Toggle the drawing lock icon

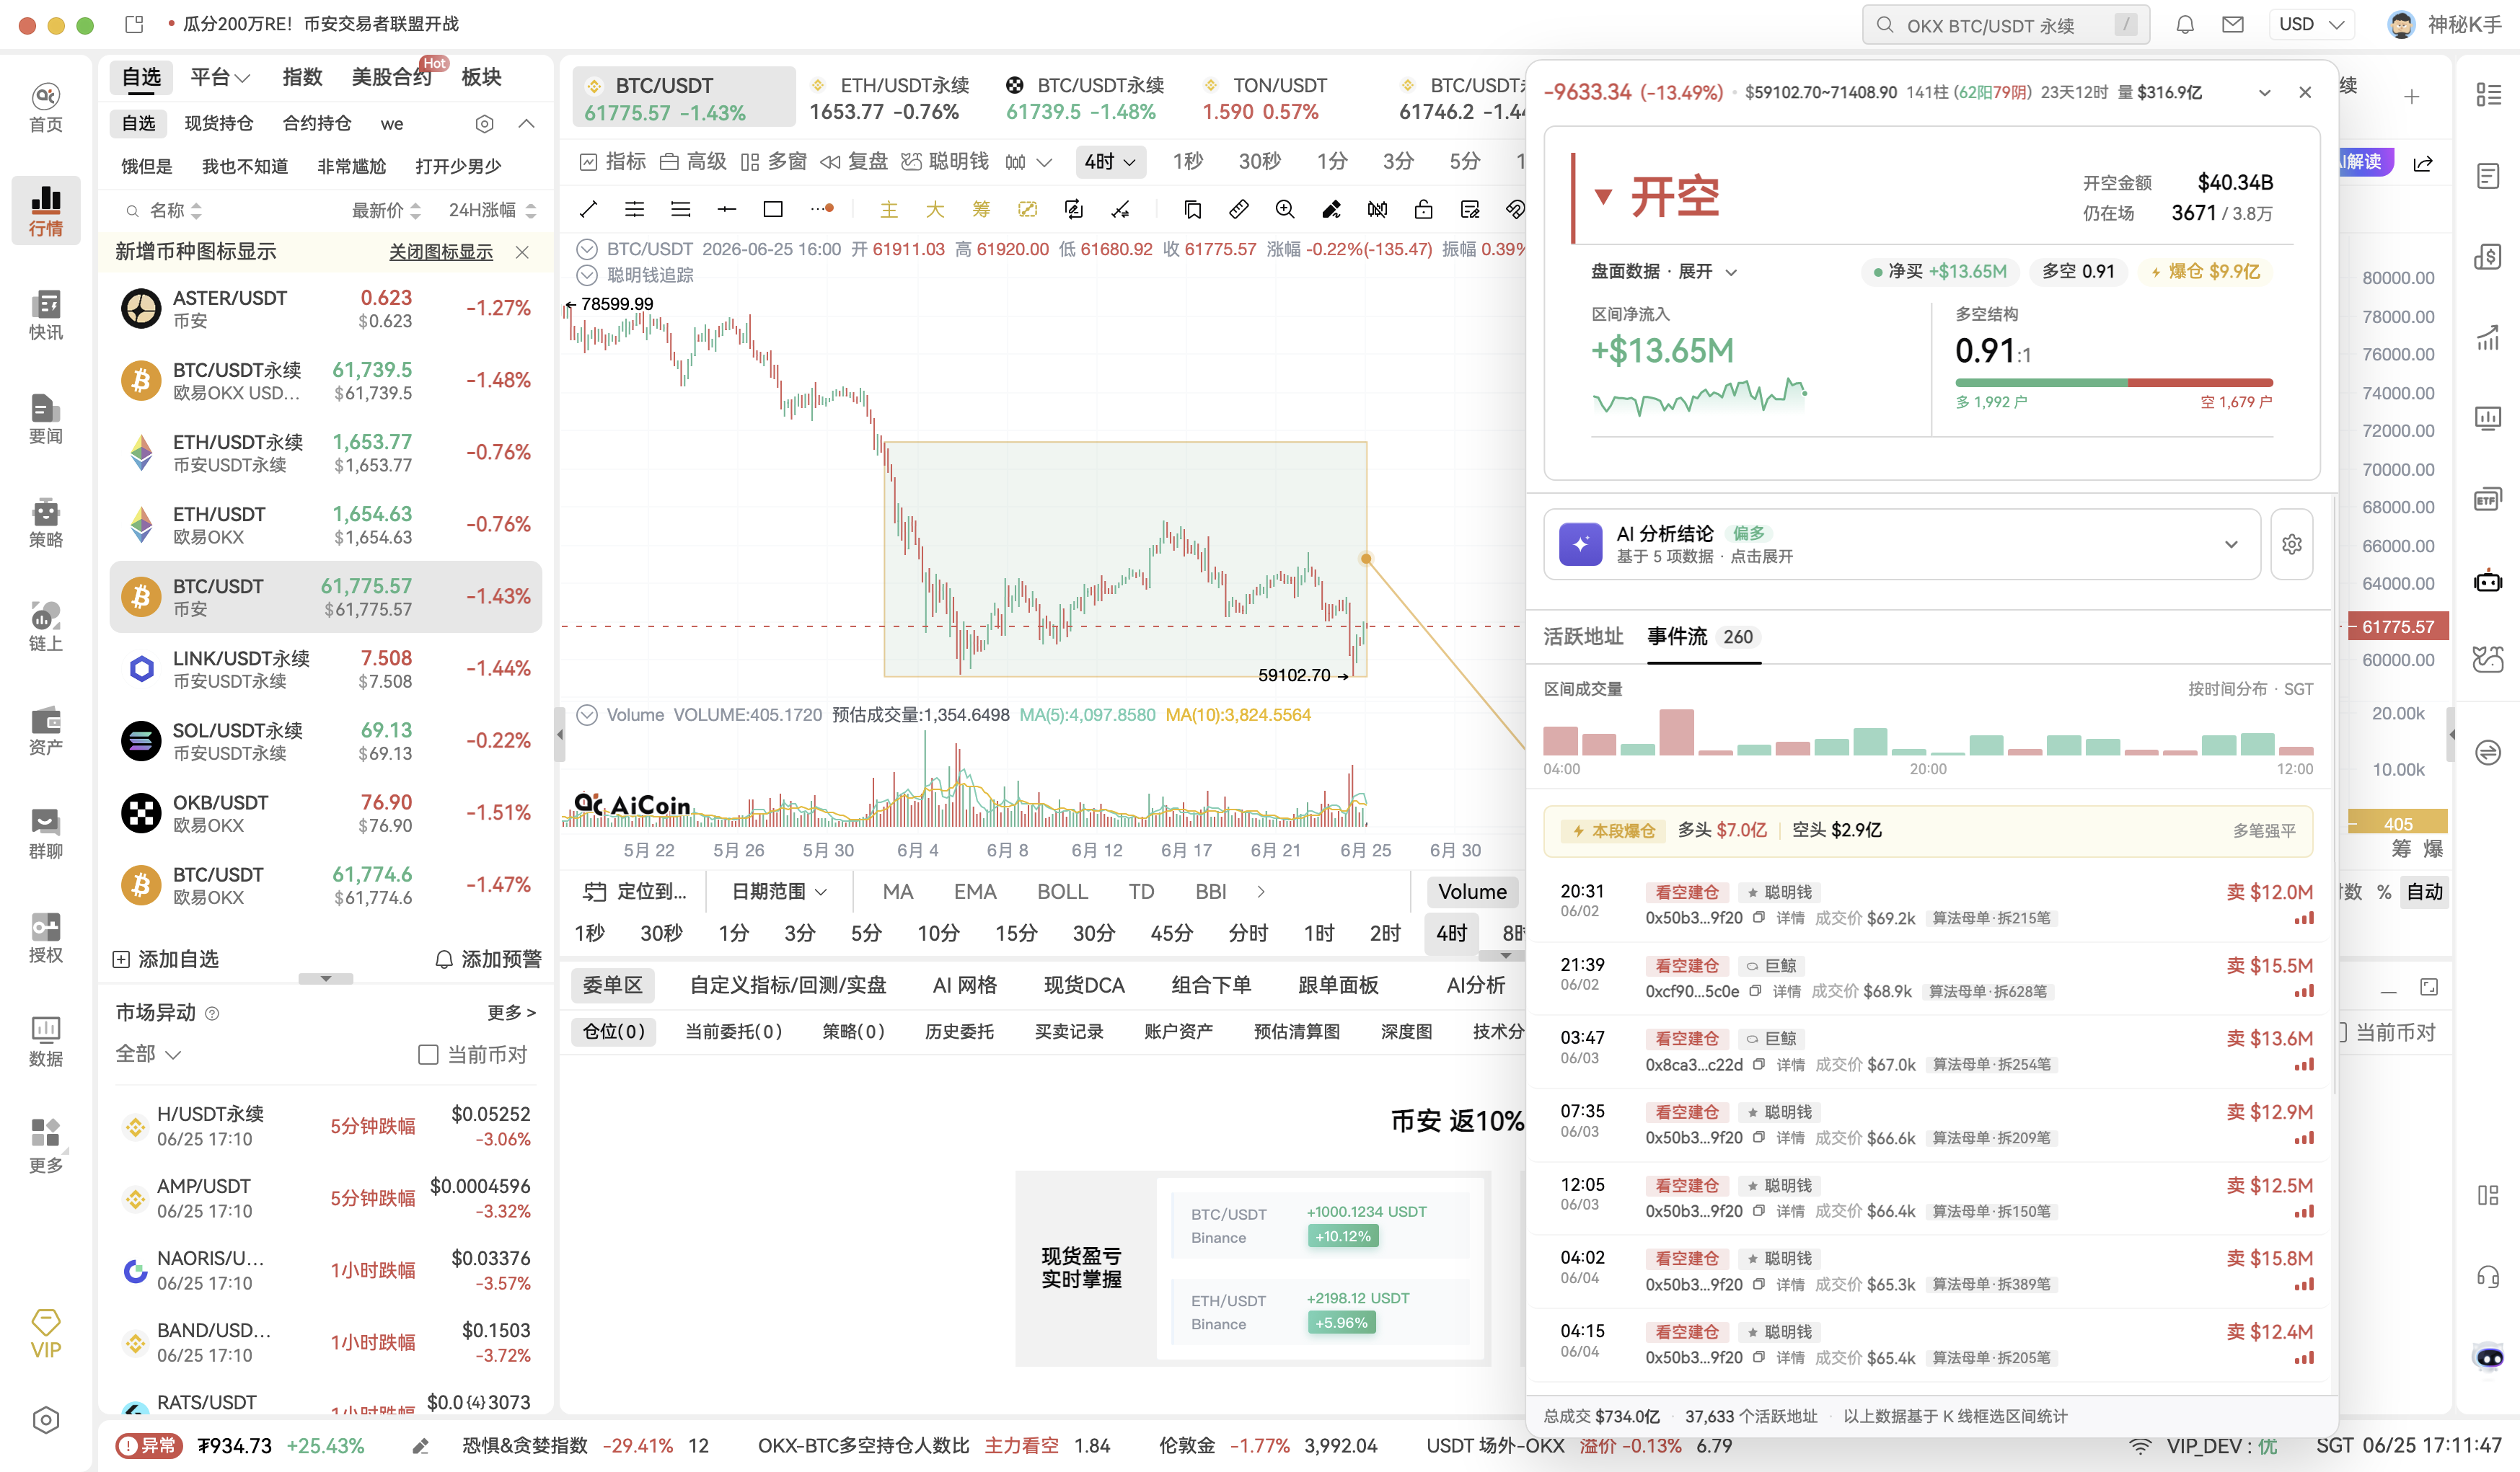click(1423, 209)
